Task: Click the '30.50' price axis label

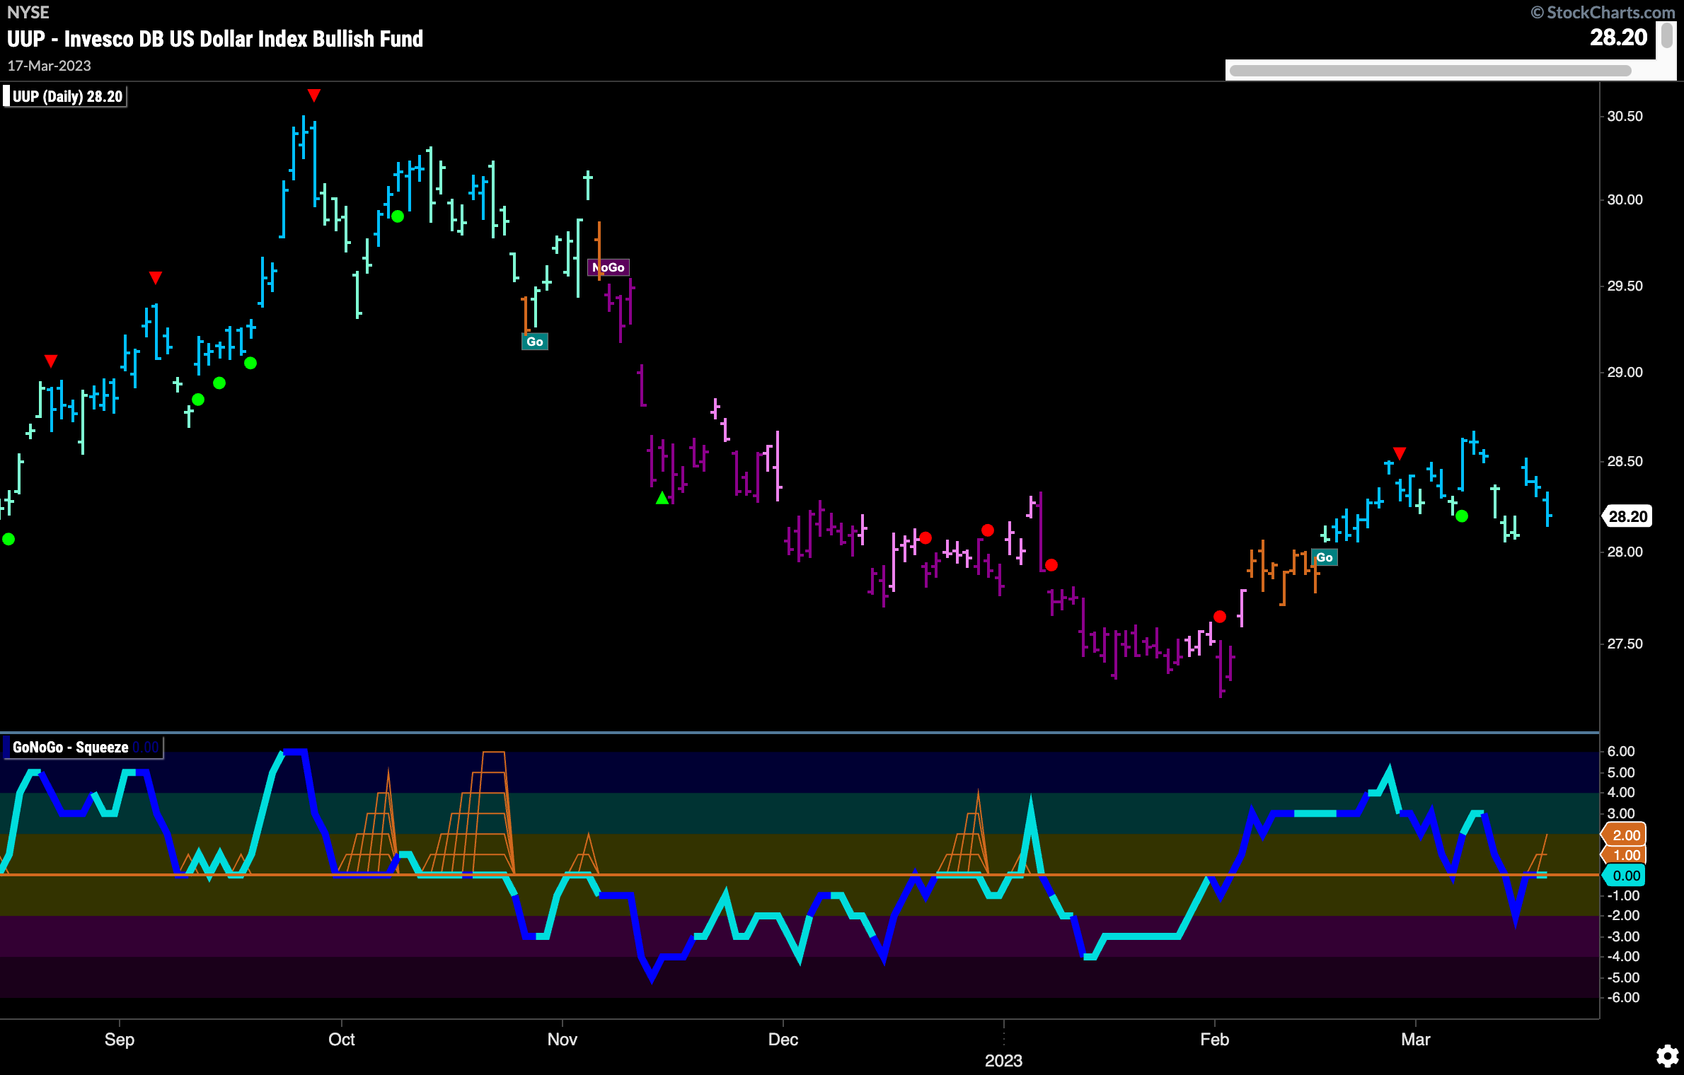Action: (x=1625, y=117)
